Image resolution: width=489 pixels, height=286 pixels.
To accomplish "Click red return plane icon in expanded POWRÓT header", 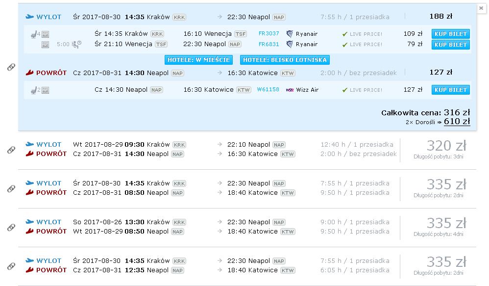I will tap(29, 73).
